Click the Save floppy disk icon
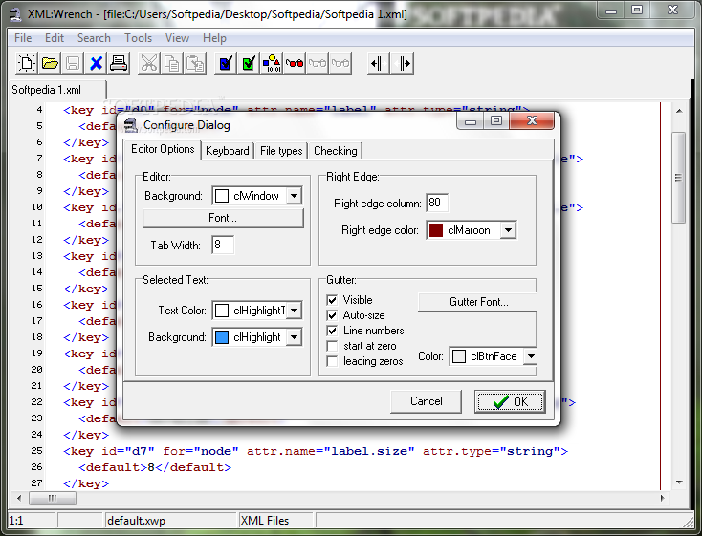 [x=73, y=63]
